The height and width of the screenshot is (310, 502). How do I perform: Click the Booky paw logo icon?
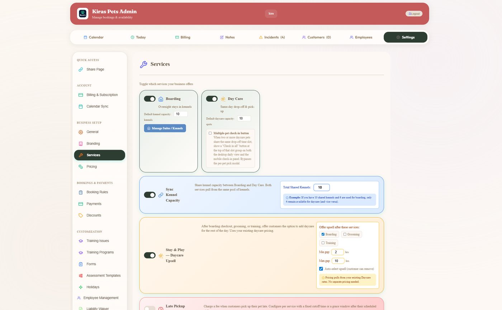pos(82,14)
